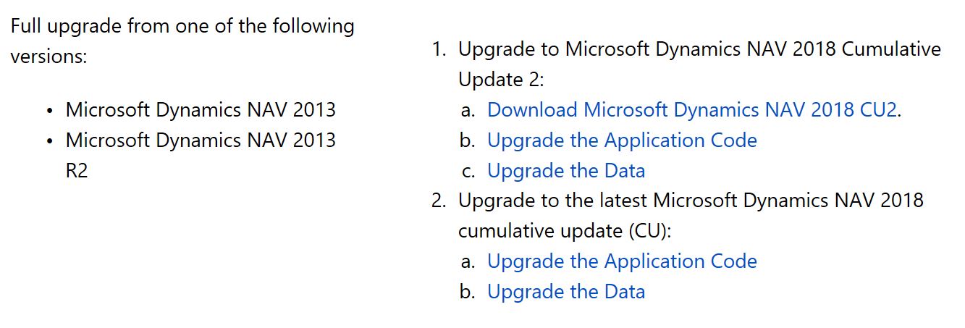Viewport: 965px width, 328px height.
Task: Click the 'a.' marker before the Download link
Action: pos(467,111)
